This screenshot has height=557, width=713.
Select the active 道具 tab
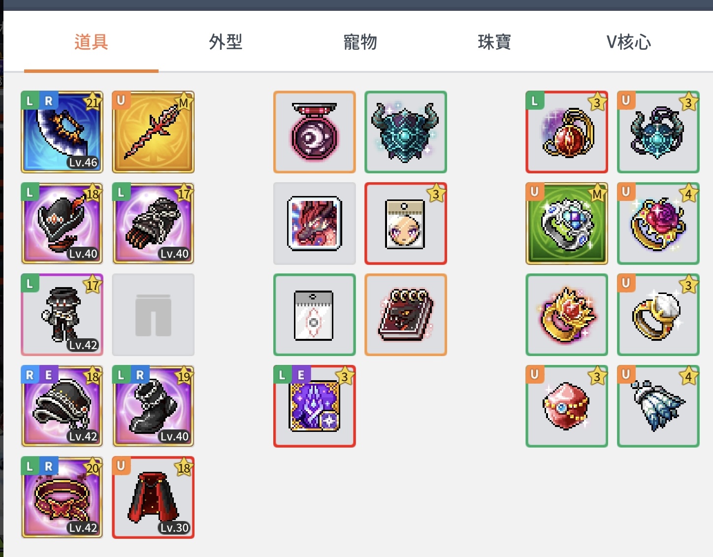coord(91,42)
